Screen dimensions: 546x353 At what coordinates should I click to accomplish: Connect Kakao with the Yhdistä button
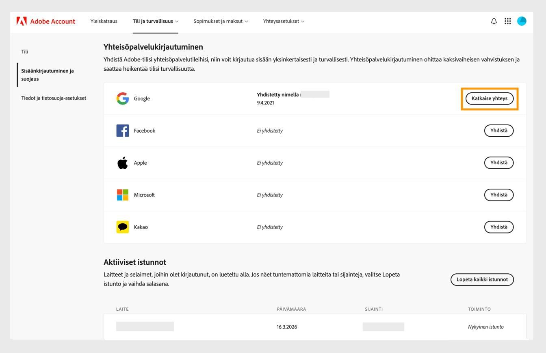(498, 227)
